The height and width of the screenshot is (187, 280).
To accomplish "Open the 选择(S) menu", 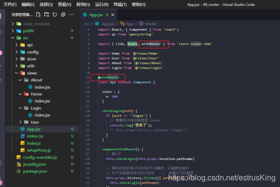I will 46,4.
